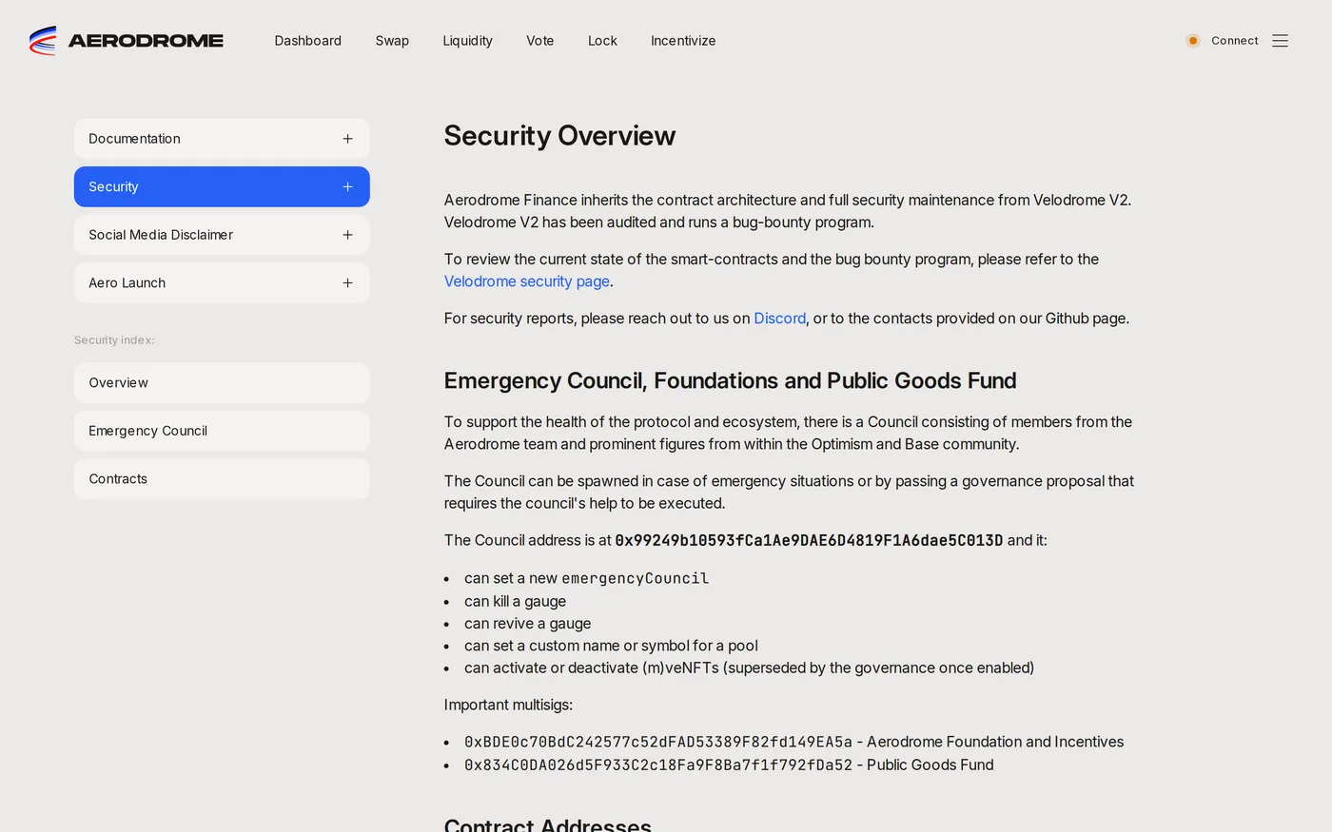The image size is (1332, 832).
Task: Click the Aerodrome logo icon
Action: pos(43,41)
